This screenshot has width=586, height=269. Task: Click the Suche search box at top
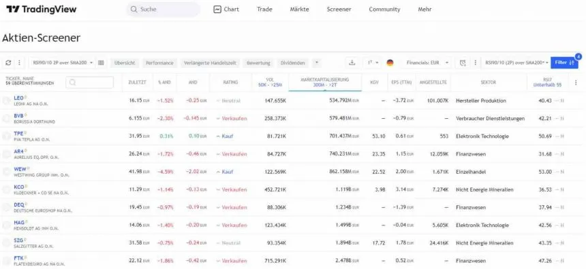163,10
